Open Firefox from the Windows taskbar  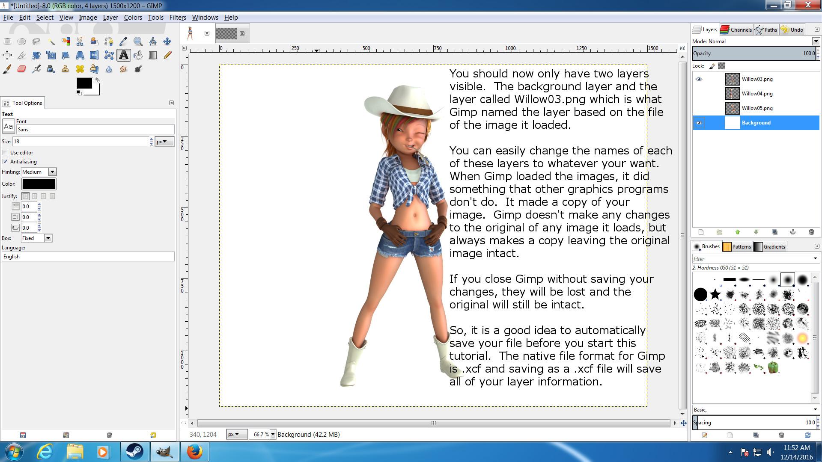pyautogui.click(x=194, y=452)
